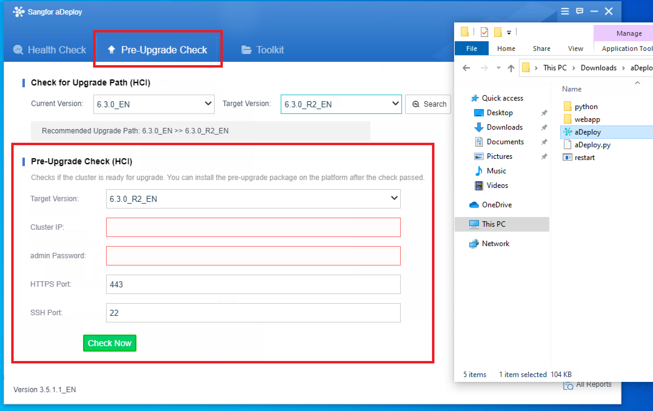
Task: Click This PC in the address breadcrumb
Action: tap(555, 68)
